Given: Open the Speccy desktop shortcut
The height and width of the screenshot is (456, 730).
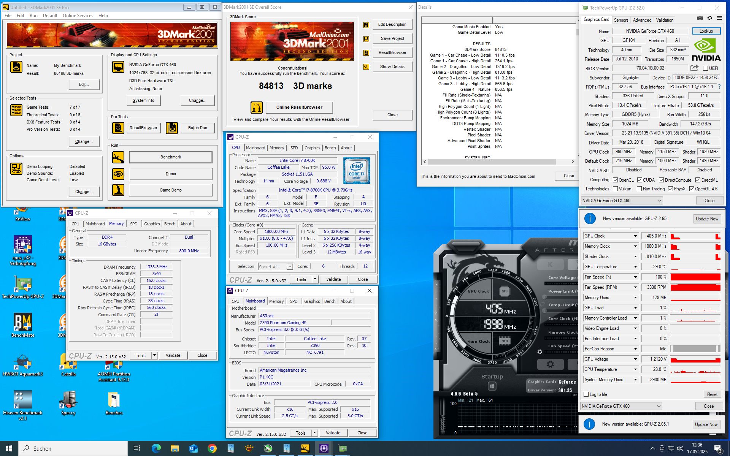Looking at the screenshot, I should pyautogui.click(x=68, y=399).
